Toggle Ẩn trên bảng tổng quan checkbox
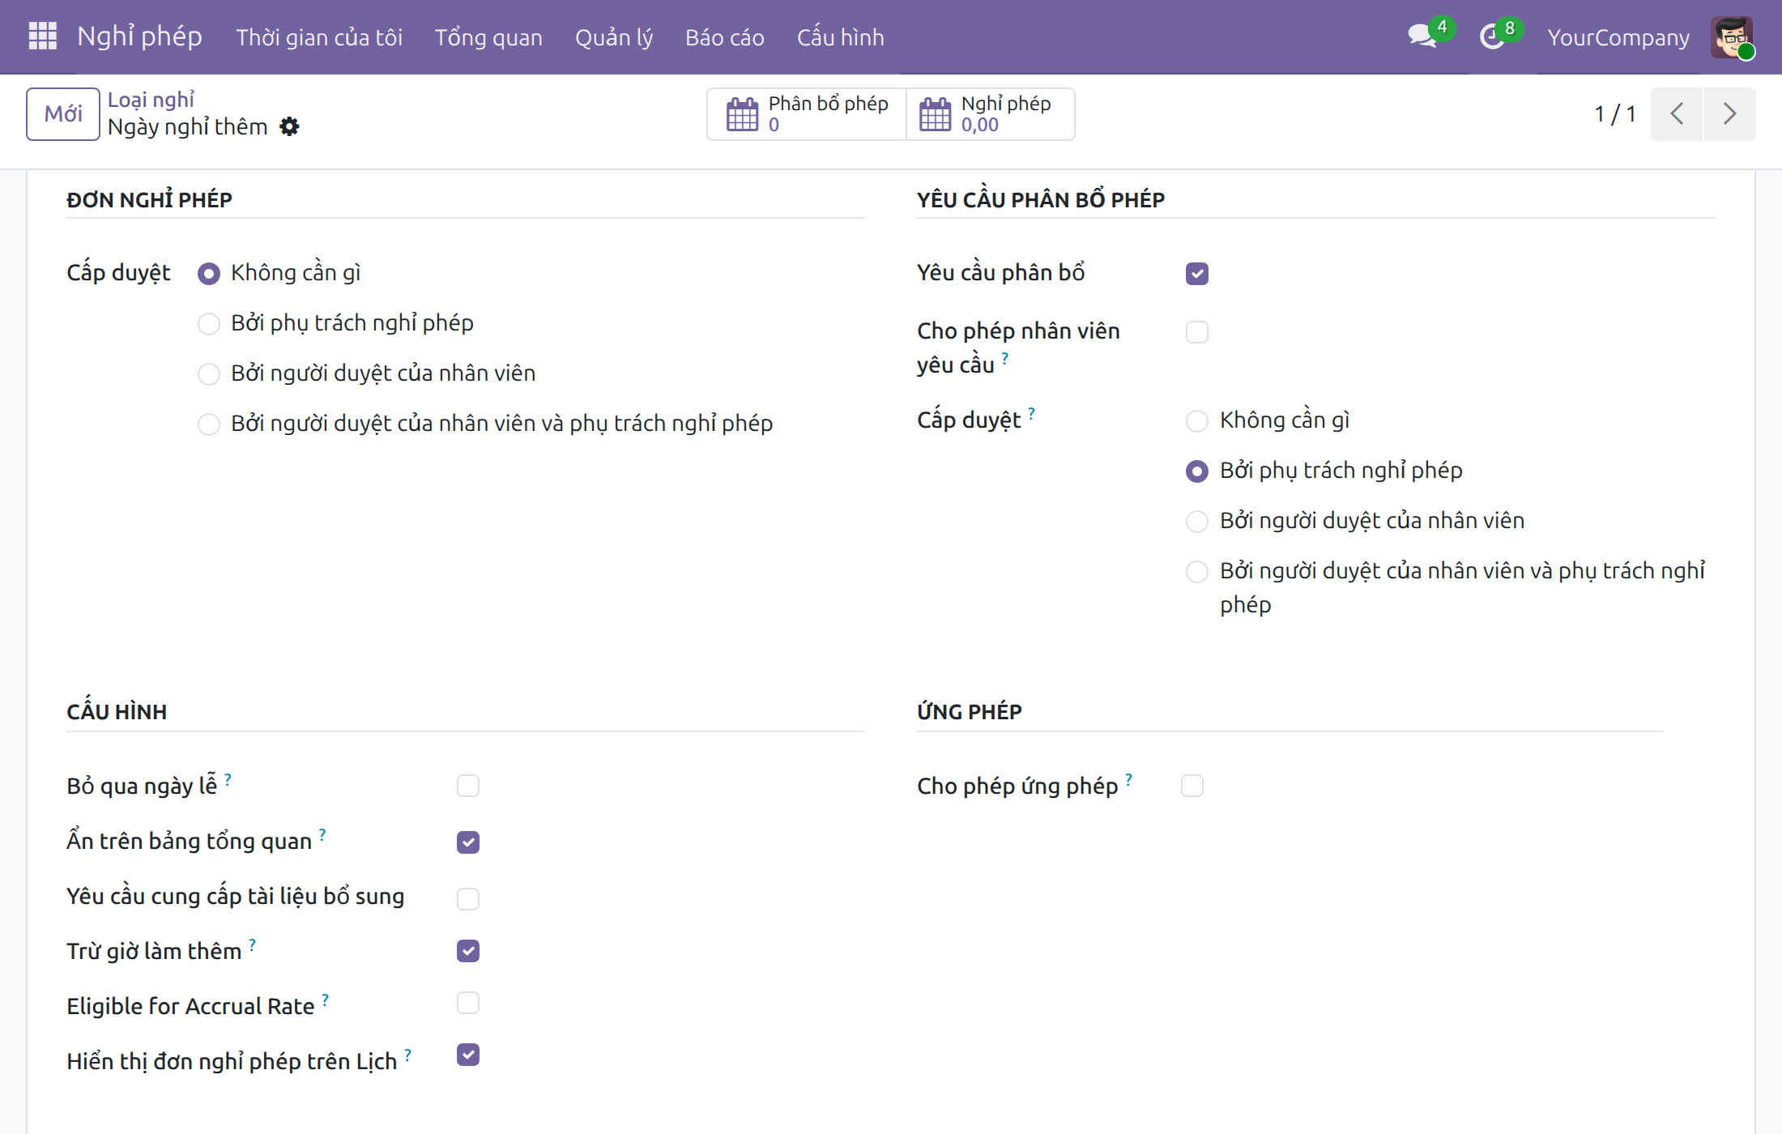The image size is (1782, 1134). (x=467, y=842)
